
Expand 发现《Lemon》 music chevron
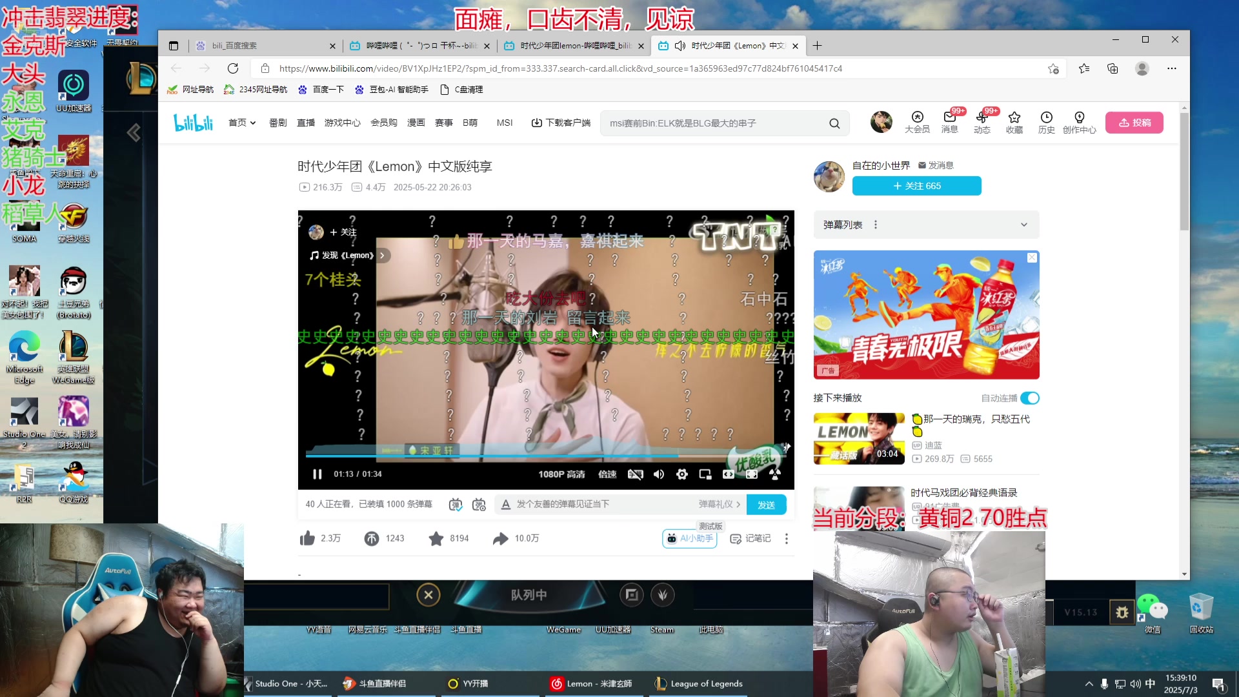(382, 256)
